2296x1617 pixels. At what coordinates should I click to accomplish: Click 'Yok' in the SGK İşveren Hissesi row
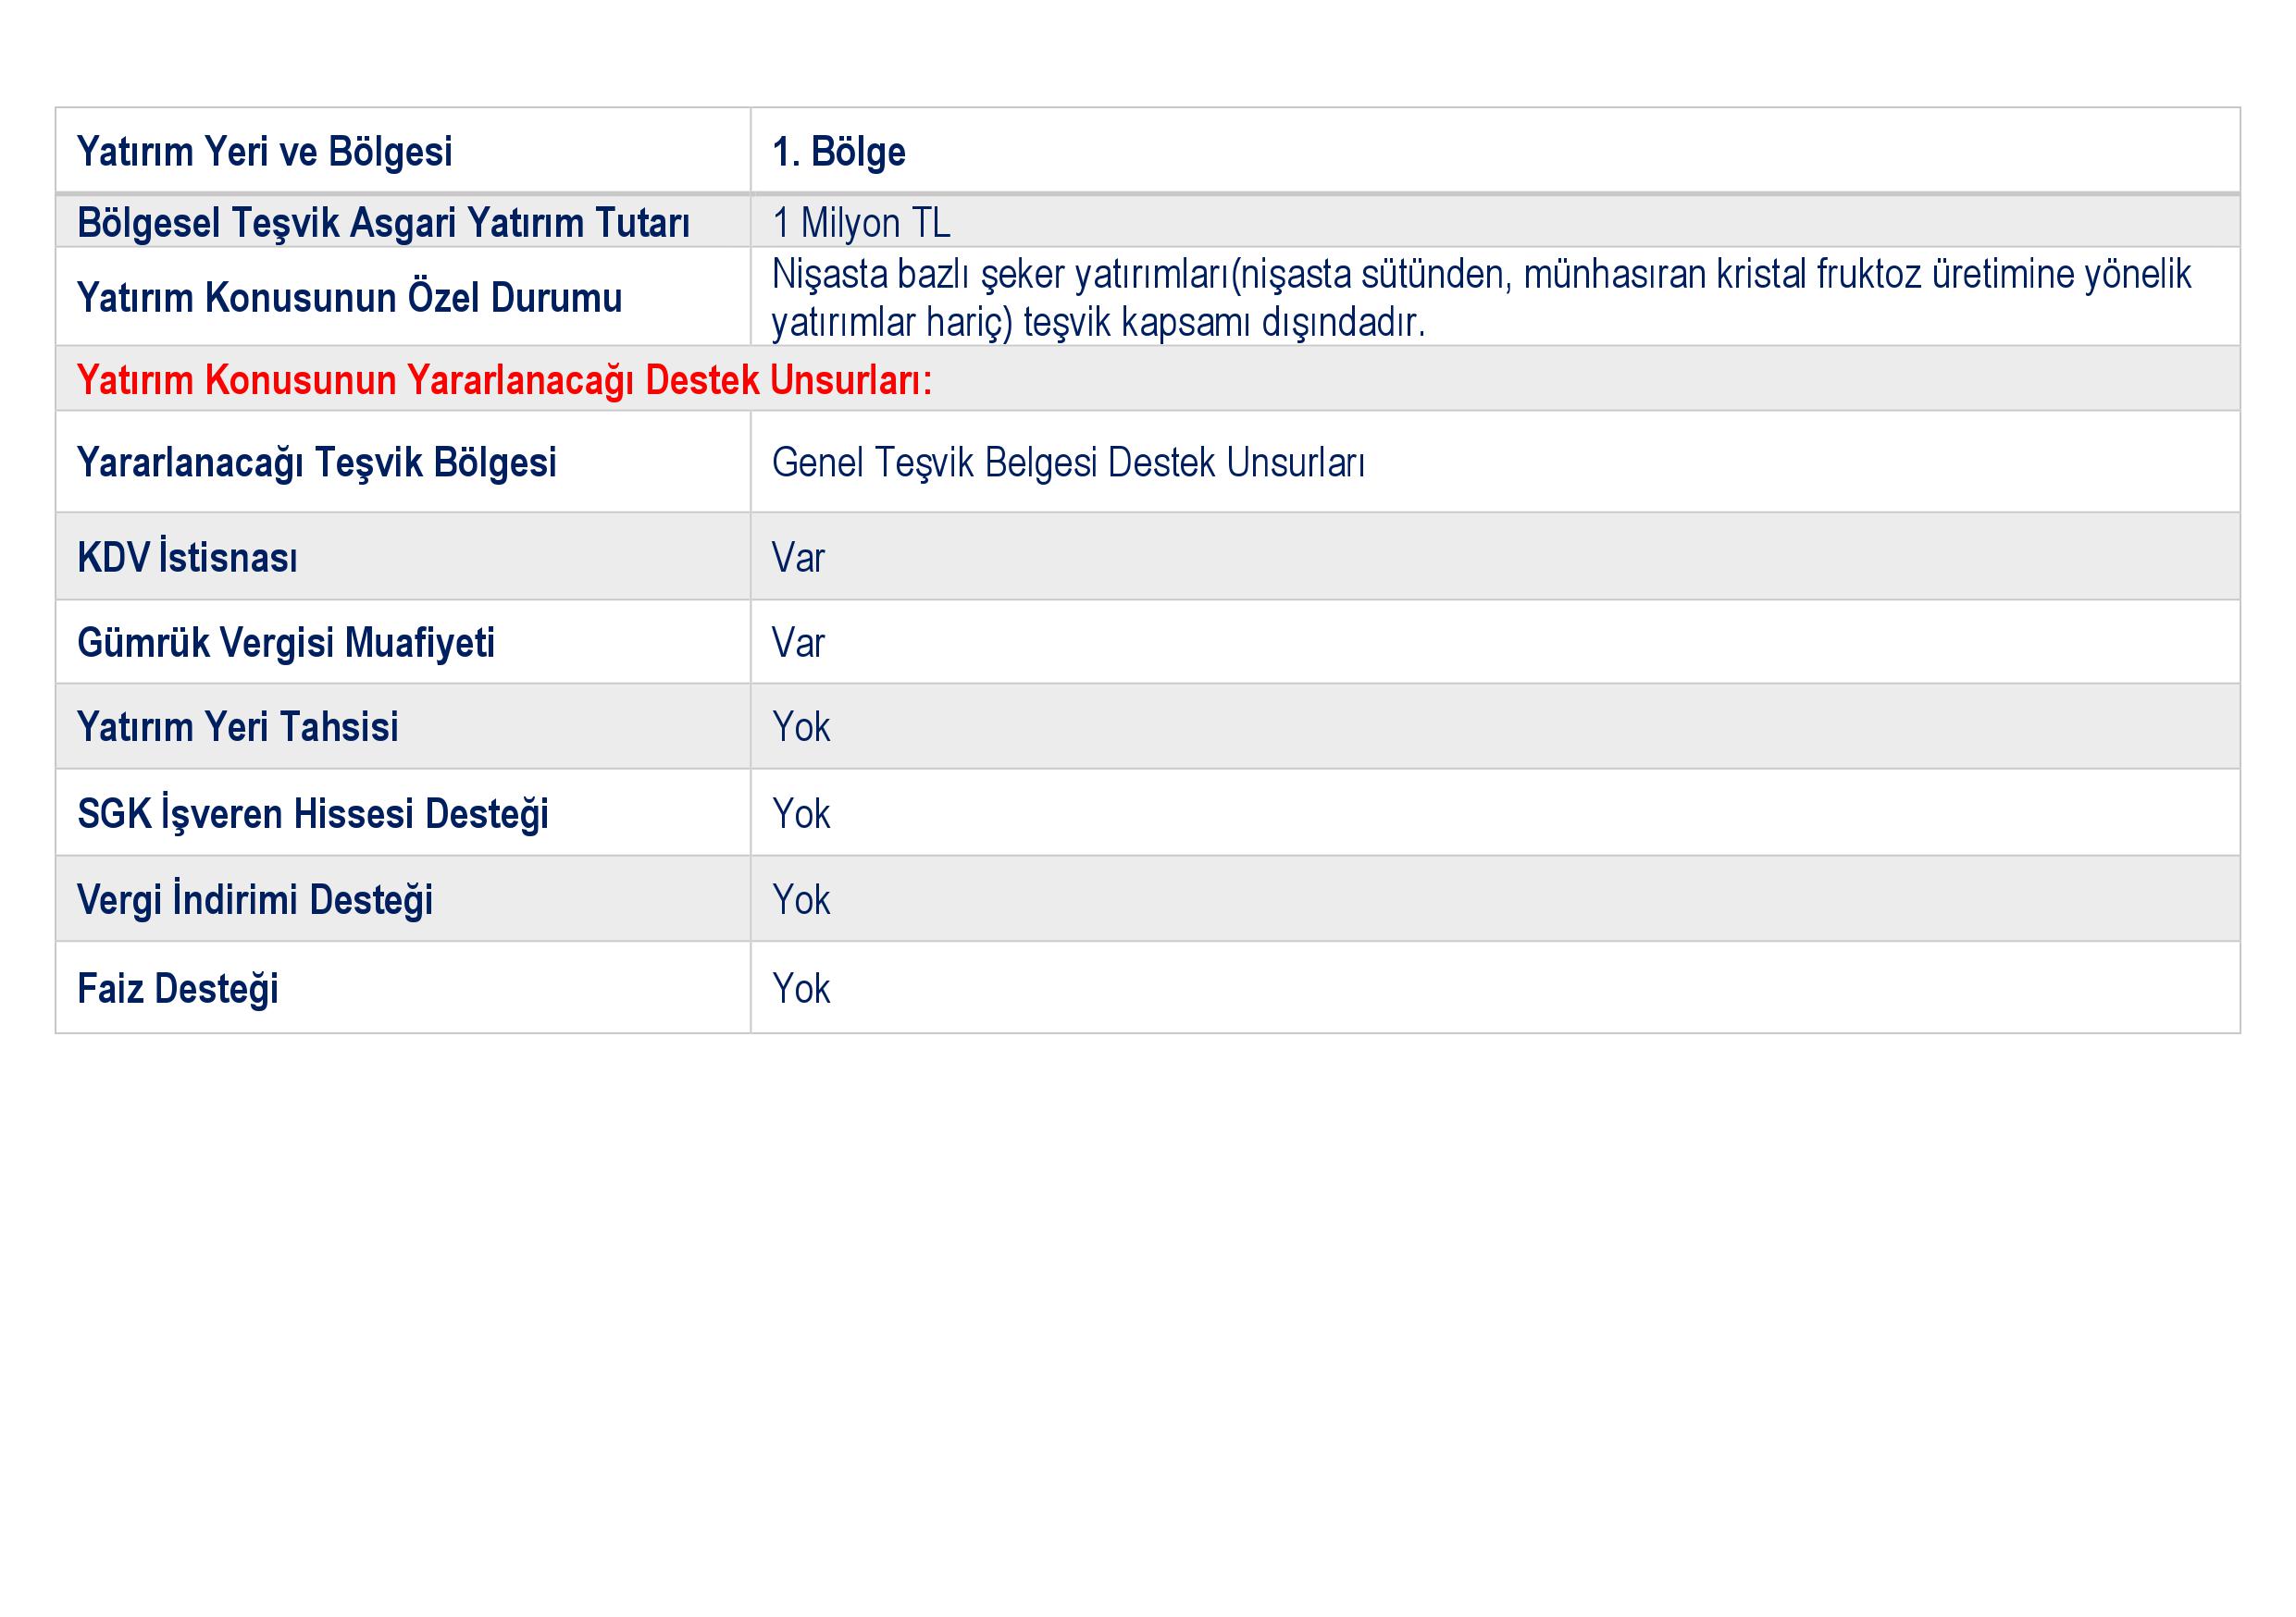click(801, 813)
